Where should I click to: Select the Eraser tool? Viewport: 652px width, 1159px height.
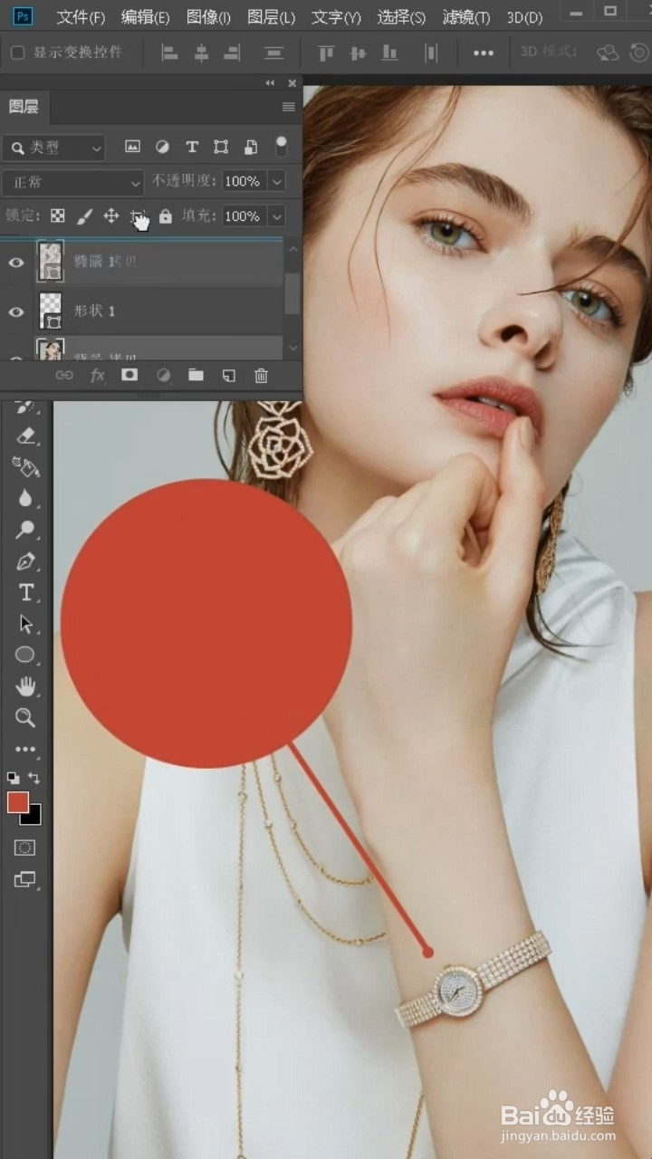click(25, 436)
